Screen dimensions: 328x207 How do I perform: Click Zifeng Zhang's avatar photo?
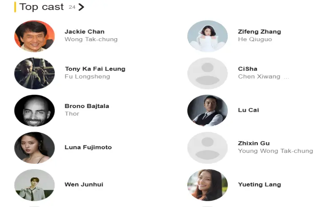207,36
